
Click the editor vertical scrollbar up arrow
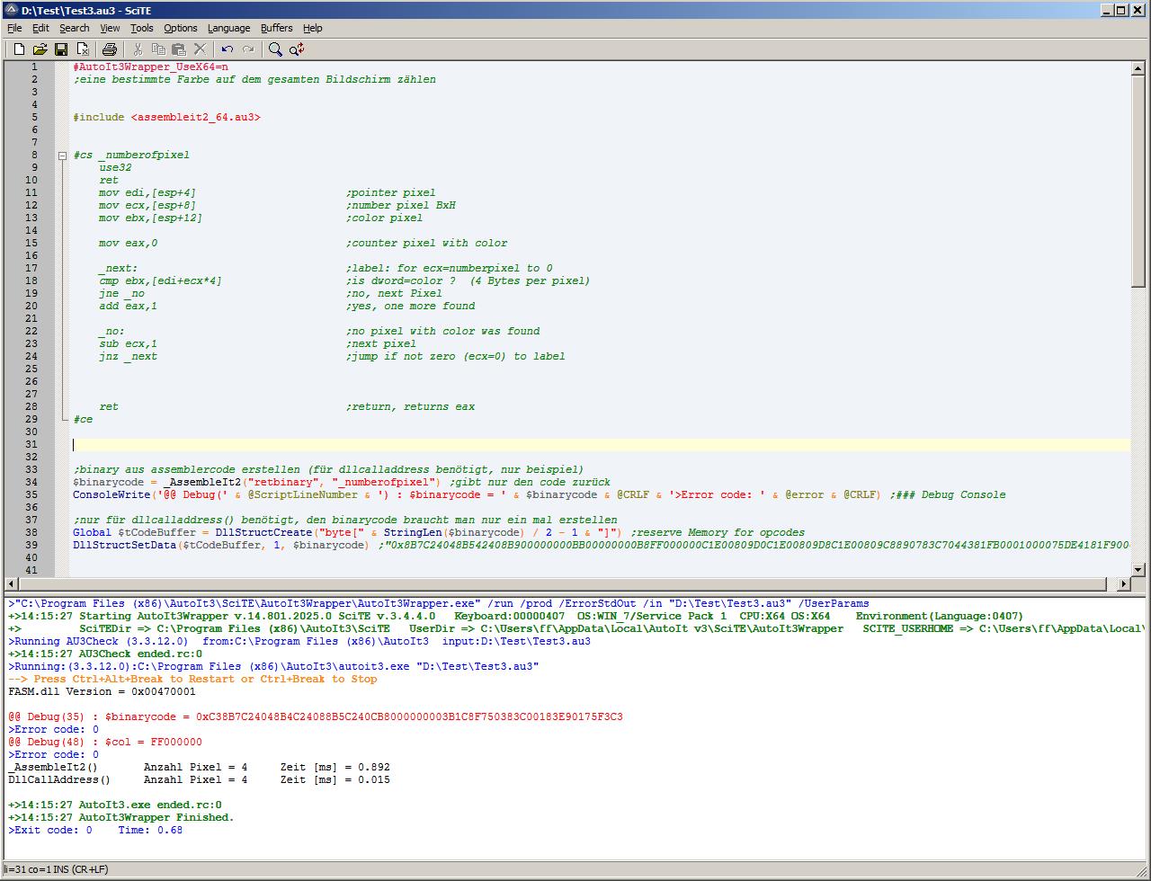click(x=1138, y=68)
